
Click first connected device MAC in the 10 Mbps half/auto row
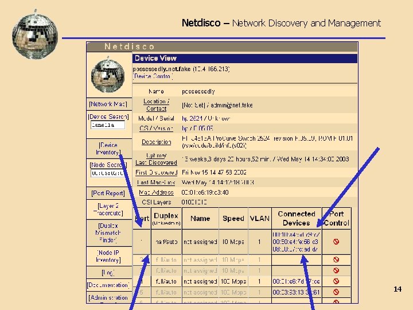[296, 234]
